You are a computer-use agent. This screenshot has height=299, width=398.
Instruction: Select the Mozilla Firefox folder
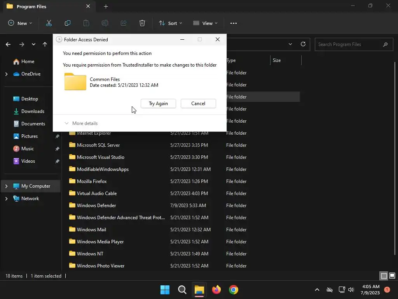[92, 181]
